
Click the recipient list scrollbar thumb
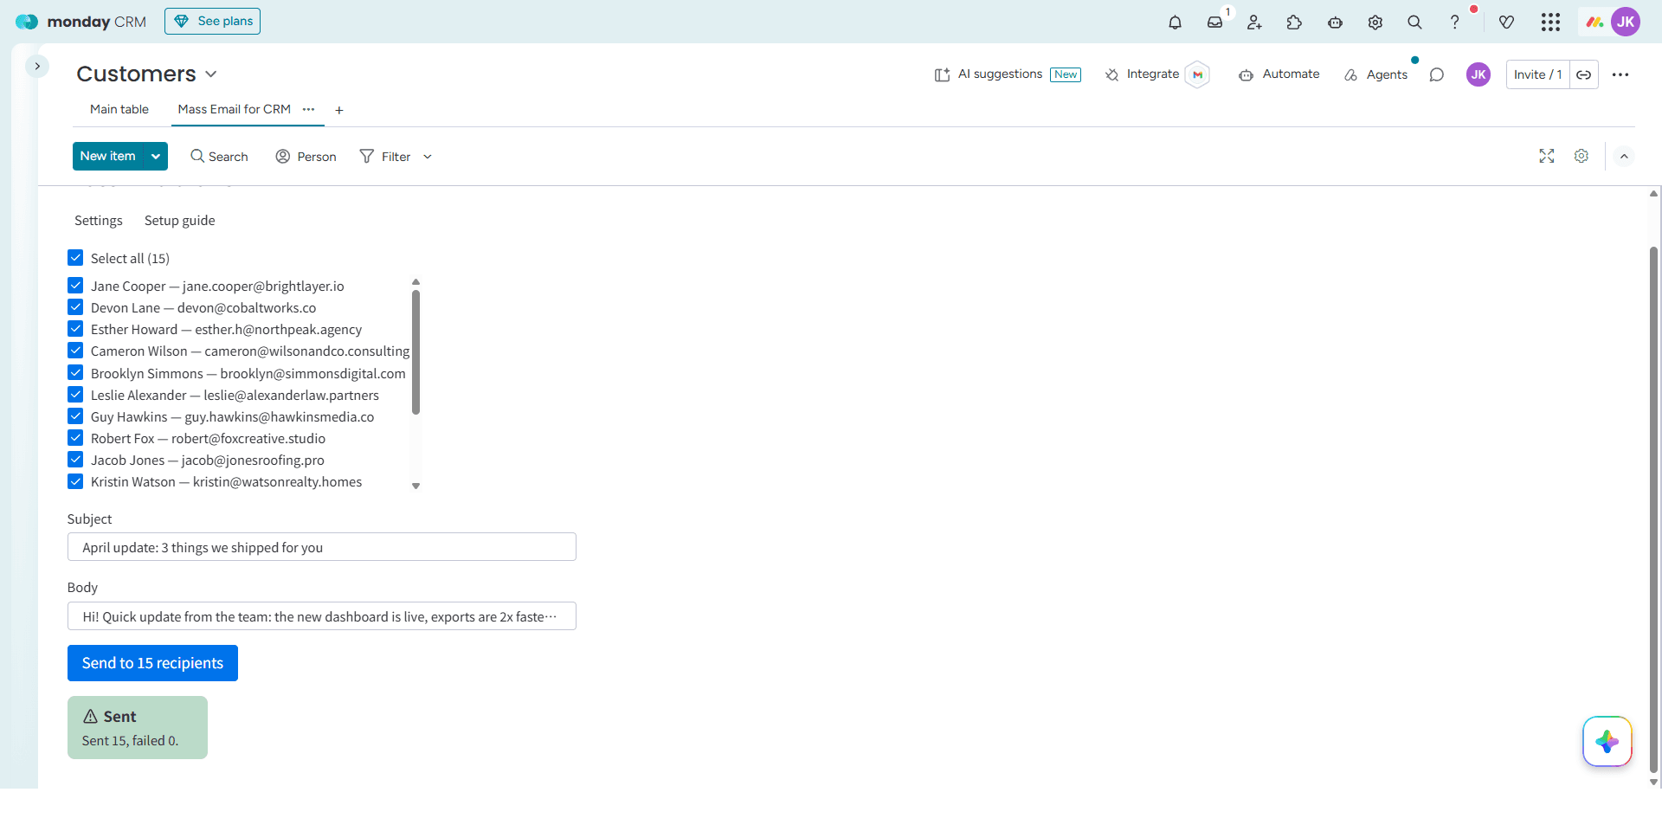[415, 352]
